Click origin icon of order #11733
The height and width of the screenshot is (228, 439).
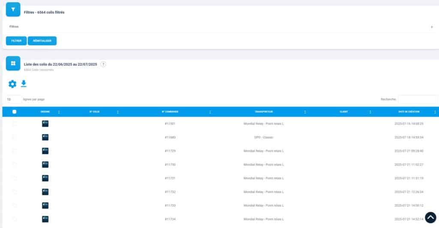[45, 205]
